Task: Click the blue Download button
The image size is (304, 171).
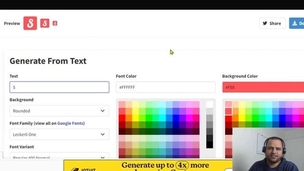Action: 296,23
